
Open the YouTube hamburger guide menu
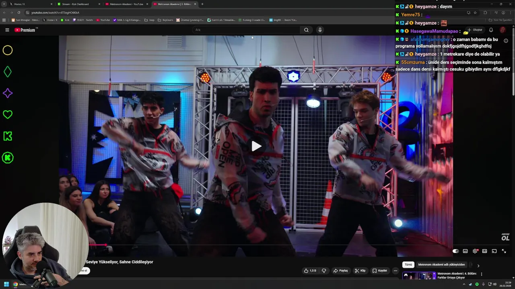(7, 30)
